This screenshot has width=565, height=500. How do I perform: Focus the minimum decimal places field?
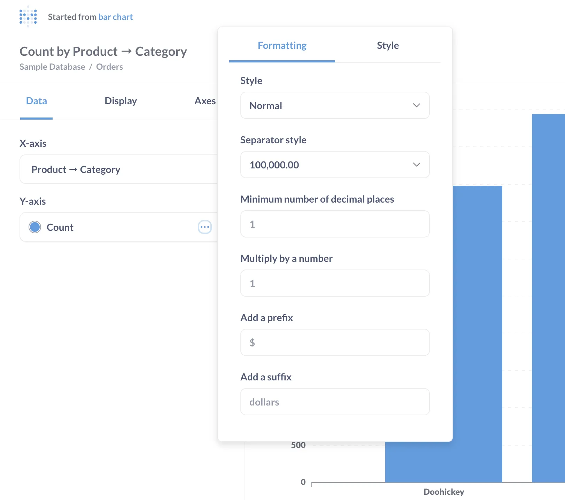334,224
